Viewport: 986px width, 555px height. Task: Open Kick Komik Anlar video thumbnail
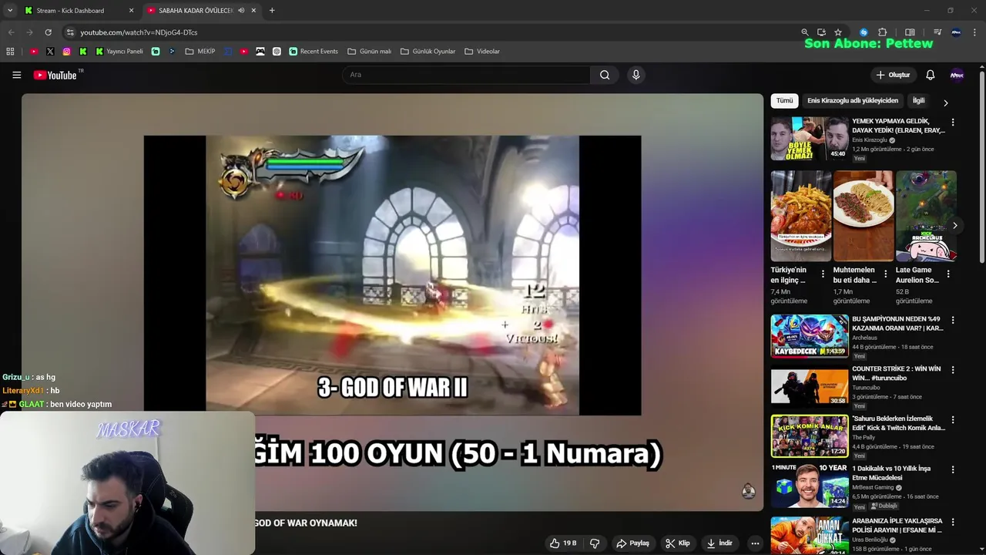click(810, 436)
